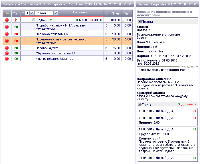The image size is (200, 164).
Task: Click the traffic-light status column header
Action: [x=7, y=13]
